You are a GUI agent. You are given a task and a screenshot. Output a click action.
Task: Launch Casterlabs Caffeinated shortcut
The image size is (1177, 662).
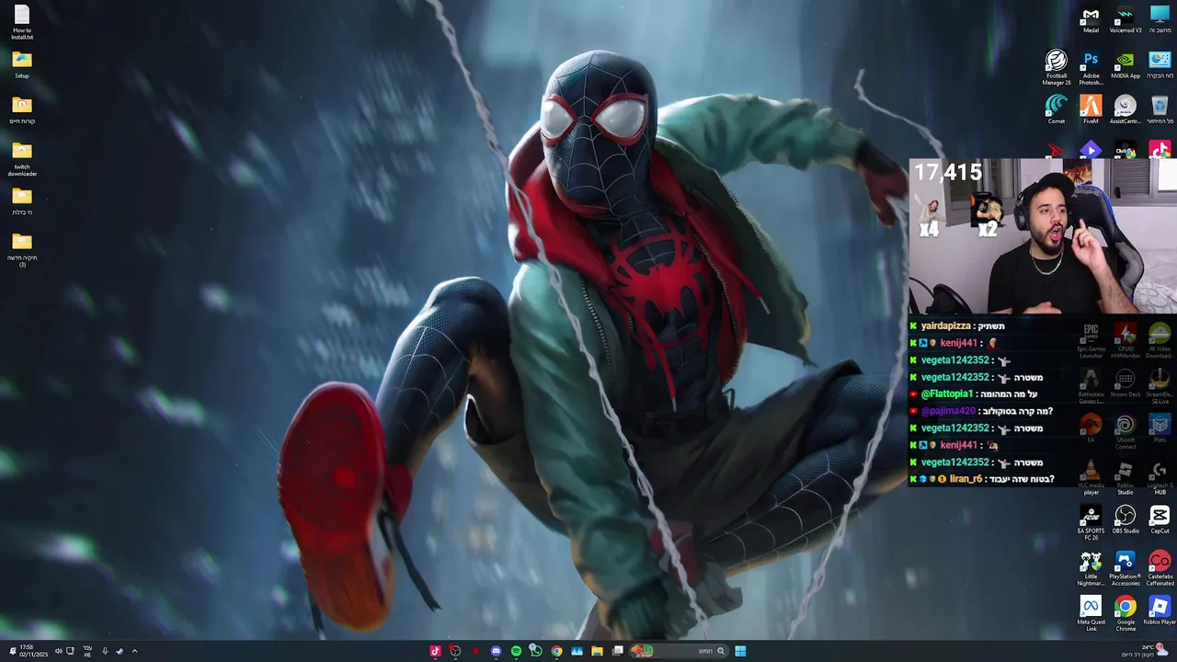click(x=1160, y=569)
